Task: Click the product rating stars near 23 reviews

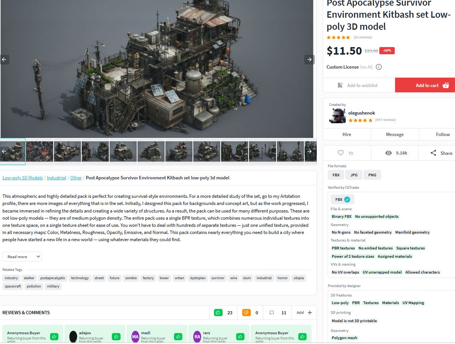Action: click(x=338, y=37)
